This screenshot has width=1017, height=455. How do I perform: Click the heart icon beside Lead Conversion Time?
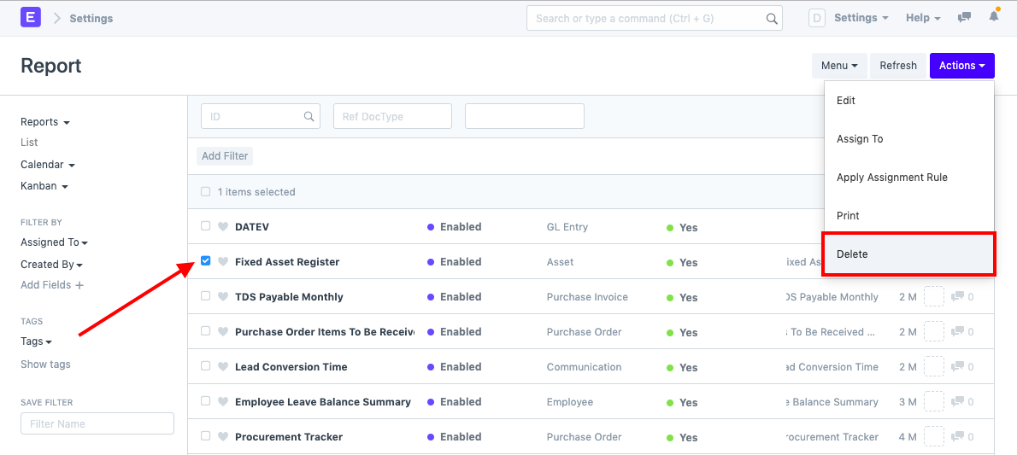click(x=223, y=367)
